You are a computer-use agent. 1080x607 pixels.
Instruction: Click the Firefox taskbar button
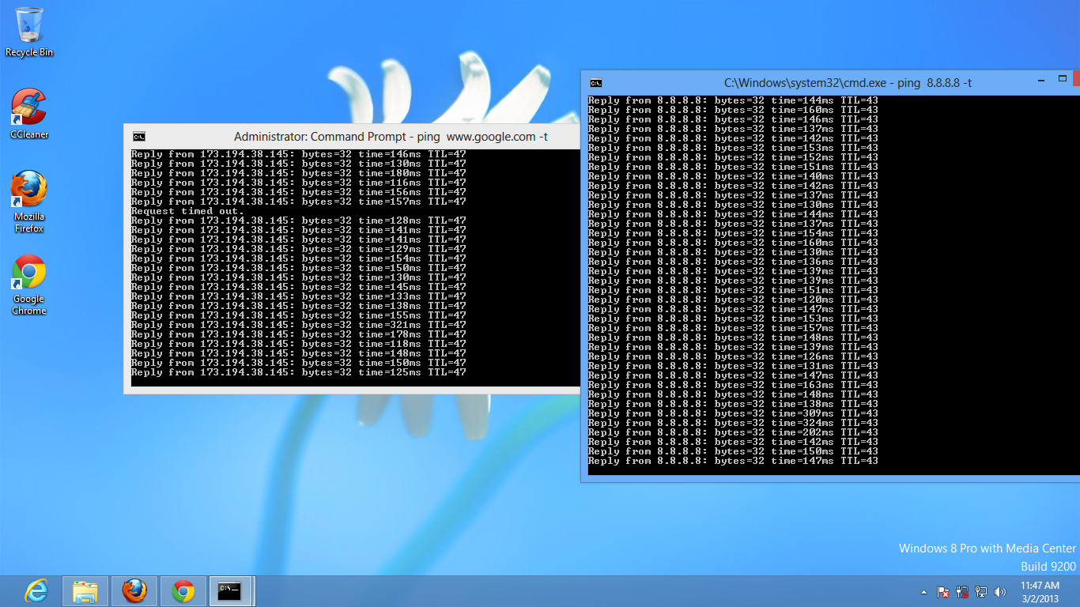coord(134,590)
